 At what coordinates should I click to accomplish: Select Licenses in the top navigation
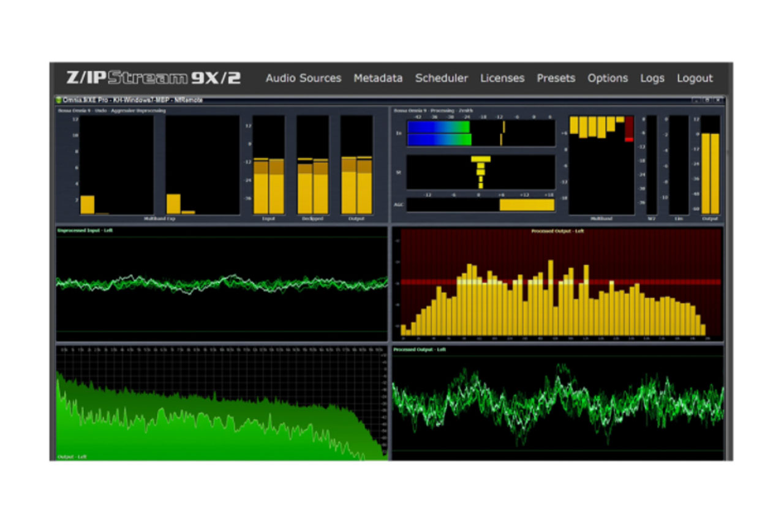pyautogui.click(x=502, y=78)
